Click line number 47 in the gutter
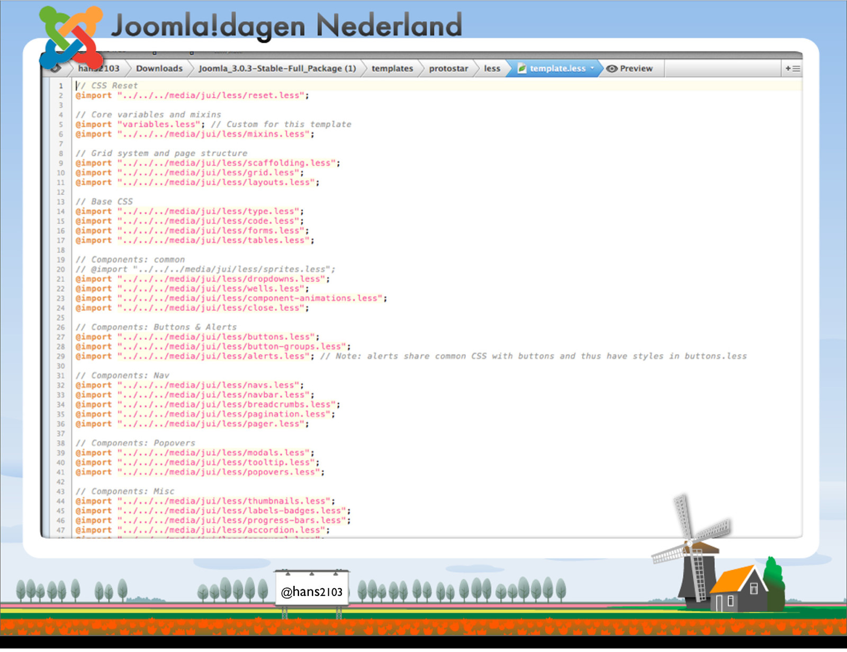Screen dimensions: 847x652 pos(60,530)
